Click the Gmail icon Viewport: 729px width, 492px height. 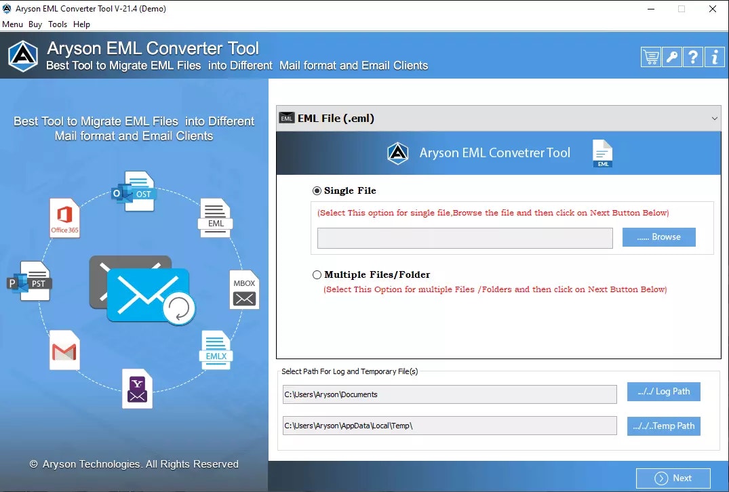[x=64, y=350]
